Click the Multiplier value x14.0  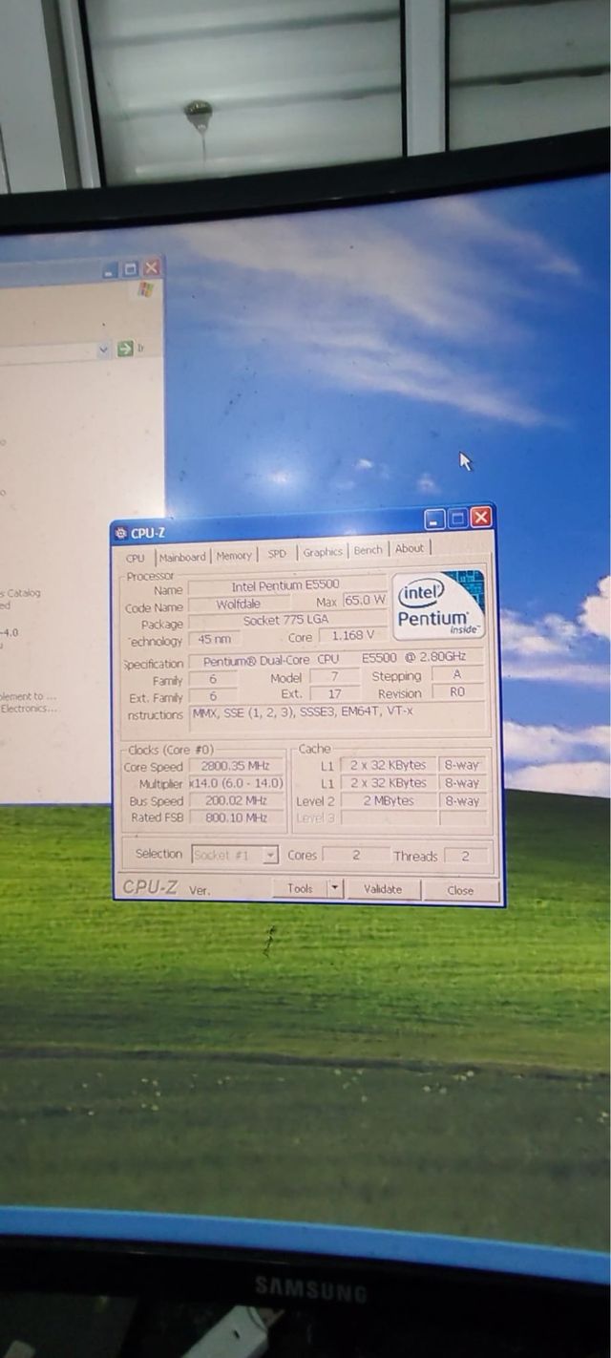237,783
